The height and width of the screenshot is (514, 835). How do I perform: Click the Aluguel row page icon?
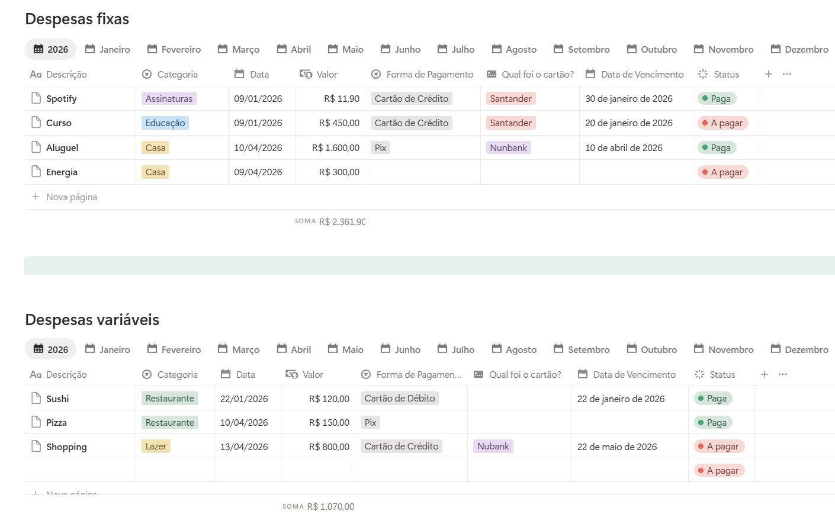point(36,147)
